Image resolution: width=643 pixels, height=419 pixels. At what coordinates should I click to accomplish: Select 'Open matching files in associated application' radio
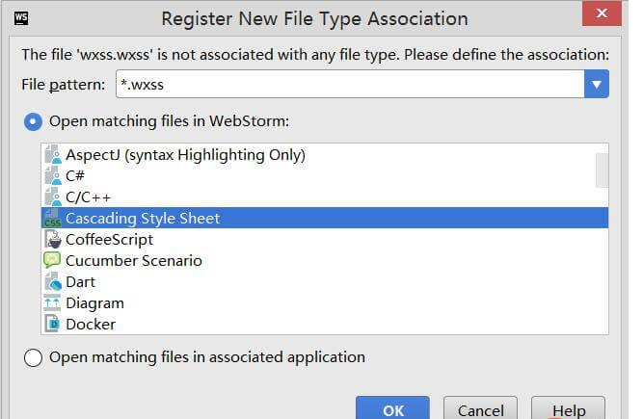point(33,357)
